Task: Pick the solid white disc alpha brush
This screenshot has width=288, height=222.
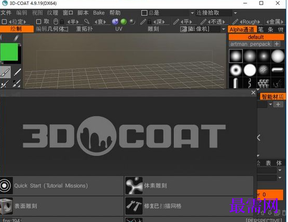Action: pyautogui.click(x=250, y=70)
